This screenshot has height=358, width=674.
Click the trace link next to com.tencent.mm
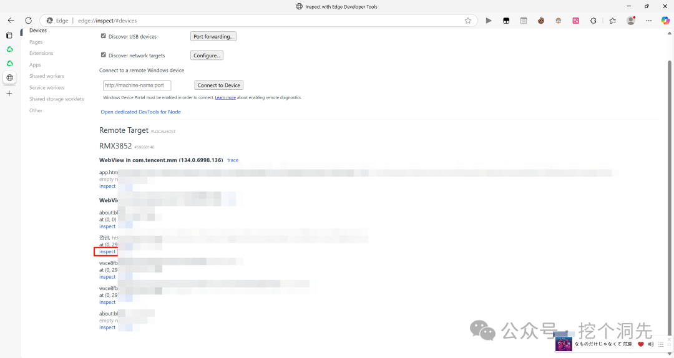pyautogui.click(x=233, y=160)
